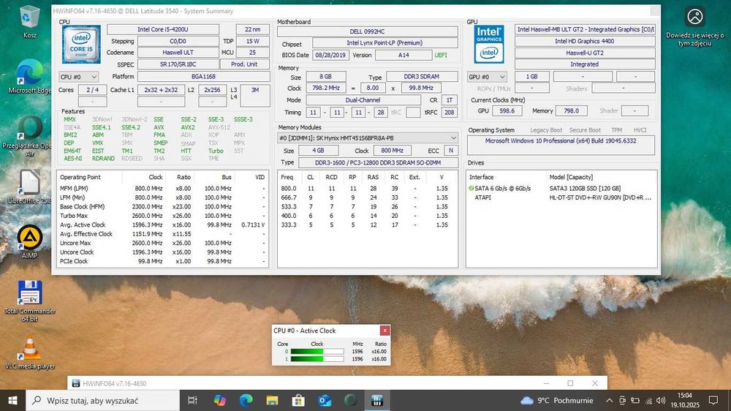Open the Windows Start menu
Image resolution: width=731 pixels, height=411 pixels.
tap(12, 400)
